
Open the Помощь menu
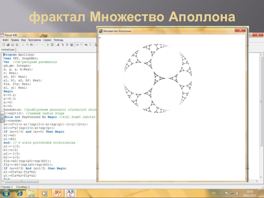58,40
